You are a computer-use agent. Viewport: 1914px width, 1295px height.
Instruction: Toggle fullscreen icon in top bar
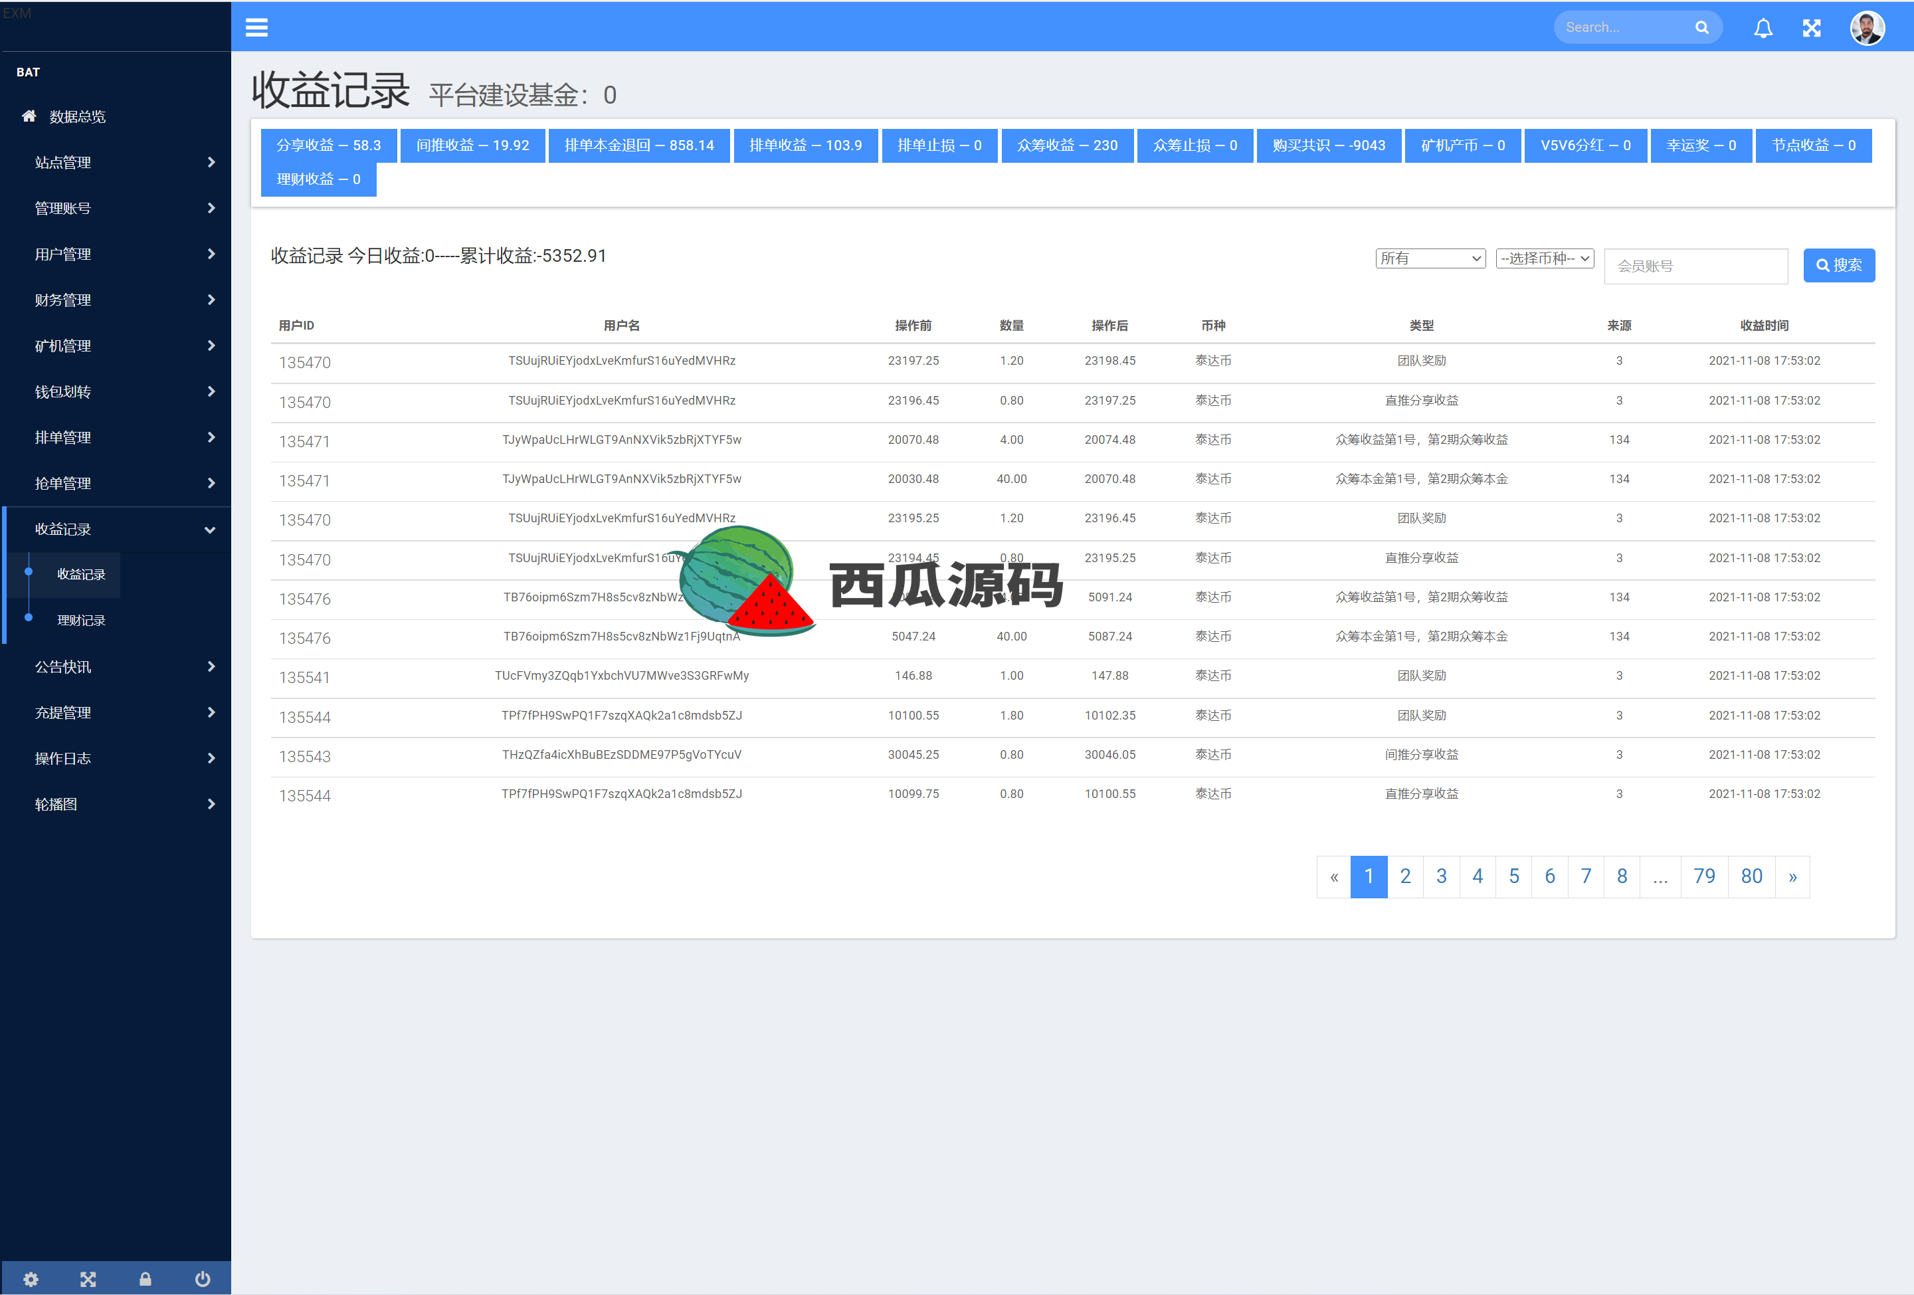coord(1811,29)
